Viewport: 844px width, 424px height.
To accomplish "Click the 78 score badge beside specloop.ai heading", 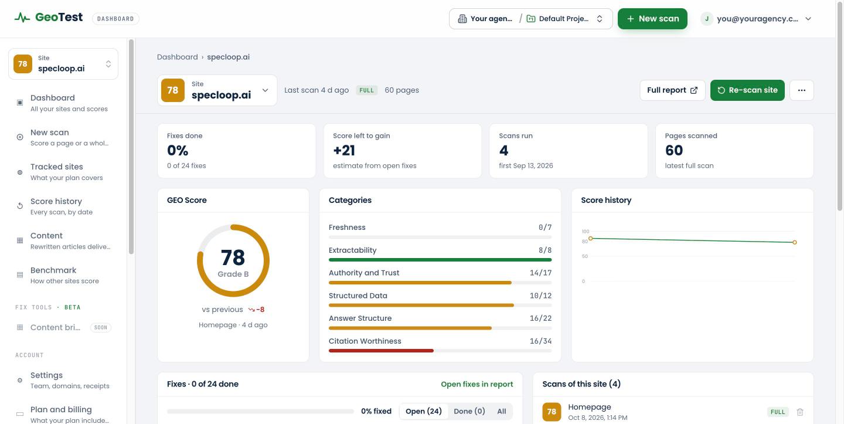I will [173, 90].
